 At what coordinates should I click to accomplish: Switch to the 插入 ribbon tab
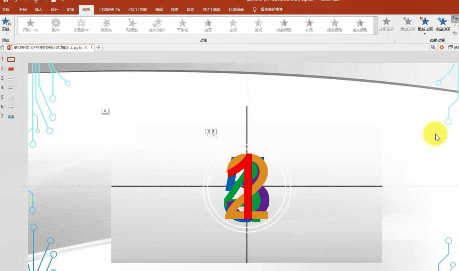[x=39, y=10]
